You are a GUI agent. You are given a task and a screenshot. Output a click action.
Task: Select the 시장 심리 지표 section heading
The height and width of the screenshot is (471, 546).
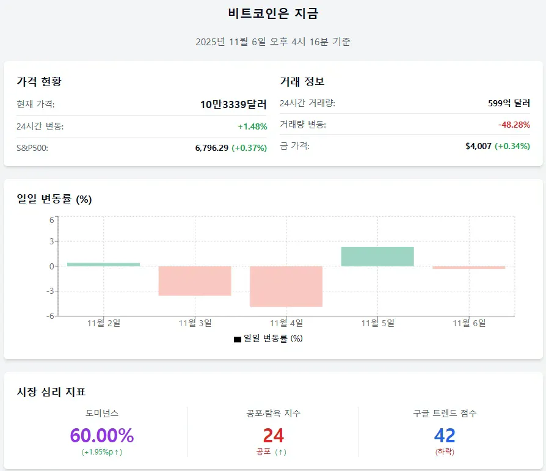(x=51, y=392)
